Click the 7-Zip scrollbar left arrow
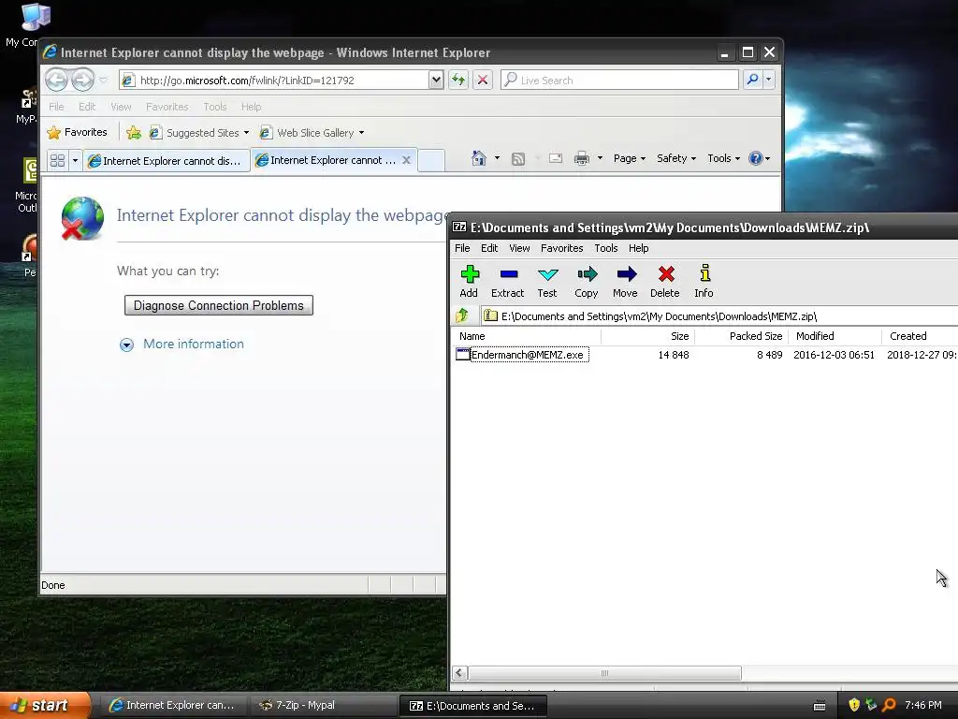 click(x=460, y=673)
